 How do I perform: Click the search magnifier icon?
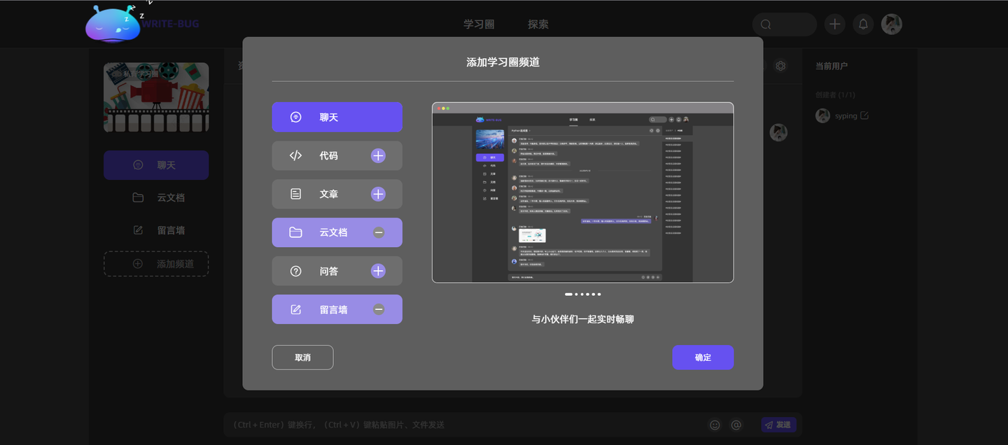pyautogui.click(x=764, y=24)
